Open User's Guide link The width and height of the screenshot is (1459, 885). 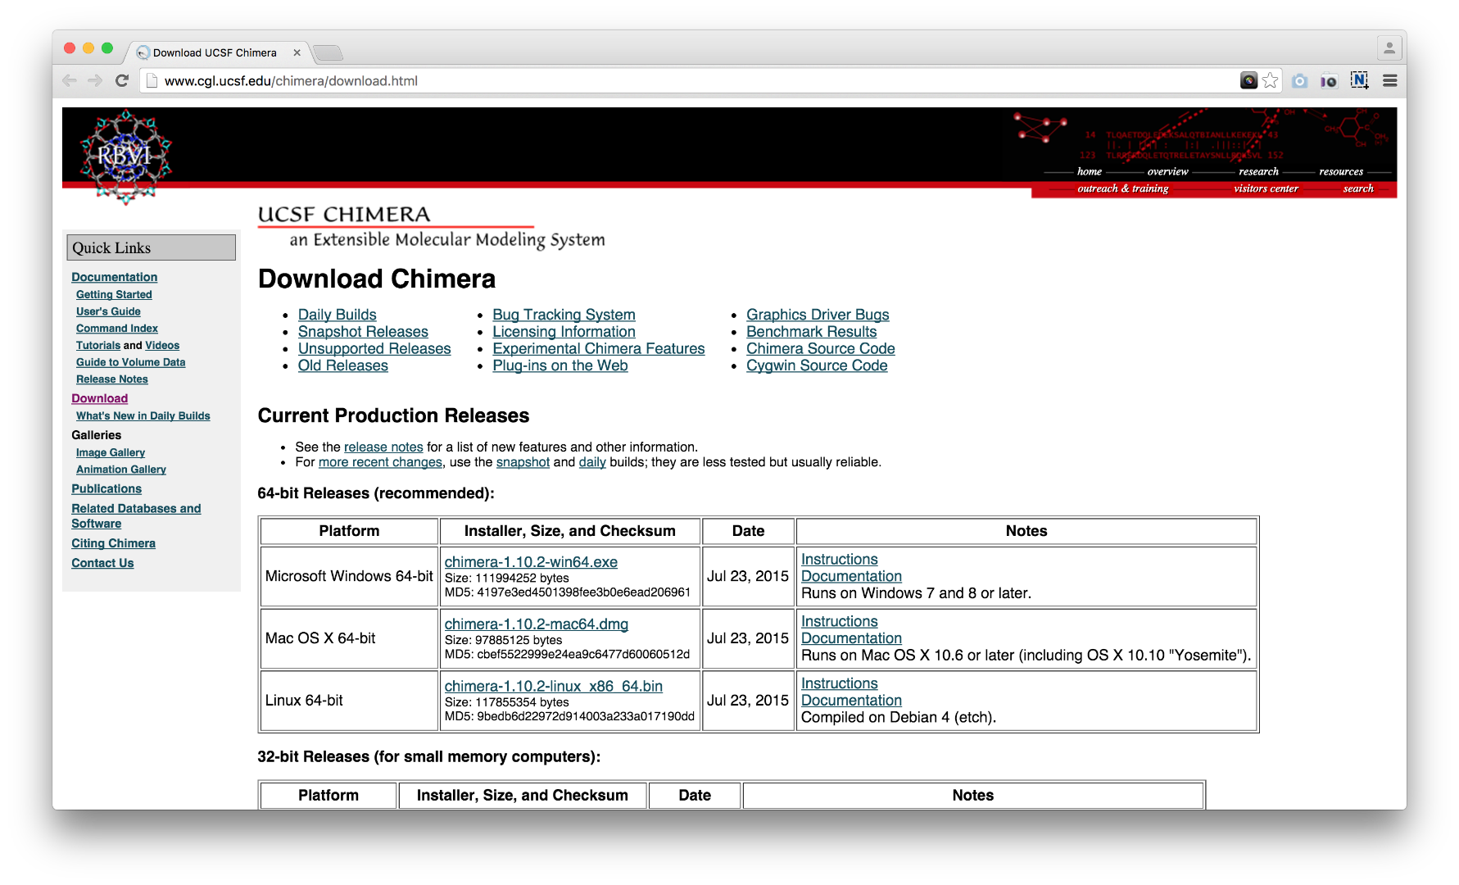click(108, 311)
